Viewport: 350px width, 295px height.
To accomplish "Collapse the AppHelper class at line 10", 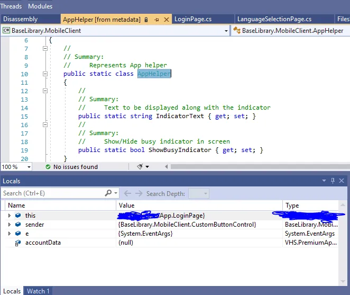I will 45,74.
